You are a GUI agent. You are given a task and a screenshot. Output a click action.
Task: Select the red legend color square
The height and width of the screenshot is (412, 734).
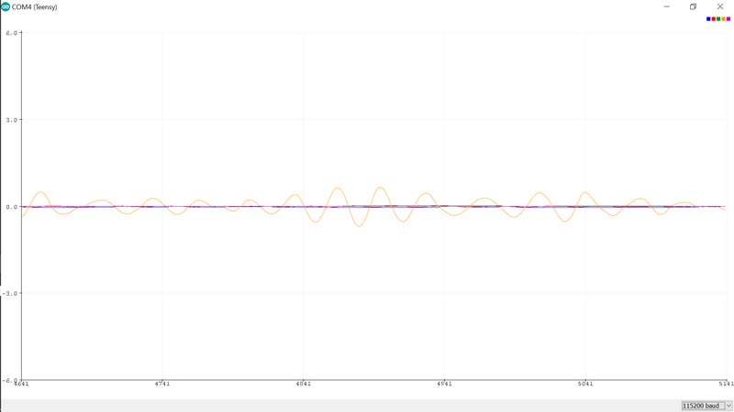tap(713, 18)
